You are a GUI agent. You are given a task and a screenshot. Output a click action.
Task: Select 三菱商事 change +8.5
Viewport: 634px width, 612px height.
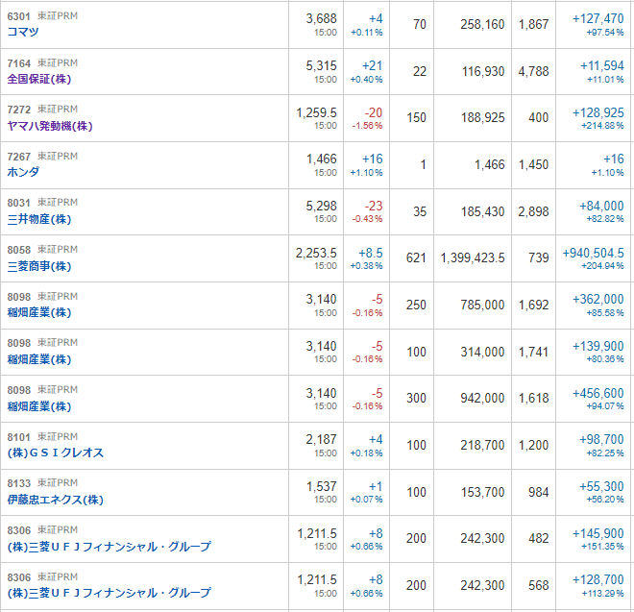click(x=371, y=253)
